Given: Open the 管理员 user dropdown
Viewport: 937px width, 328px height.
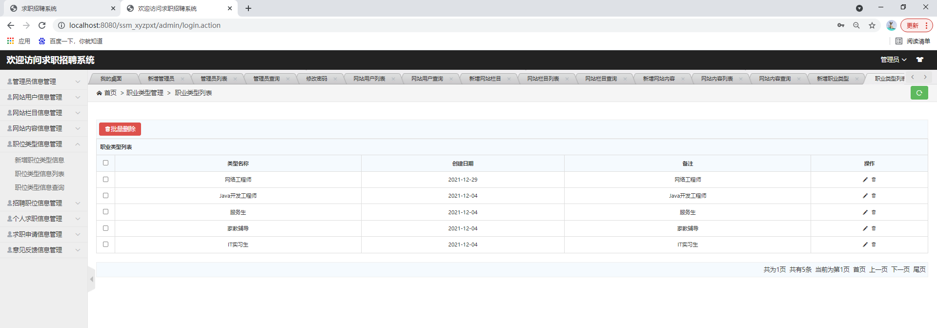Looking at the screenshot, I should click(x=893, y=60).
